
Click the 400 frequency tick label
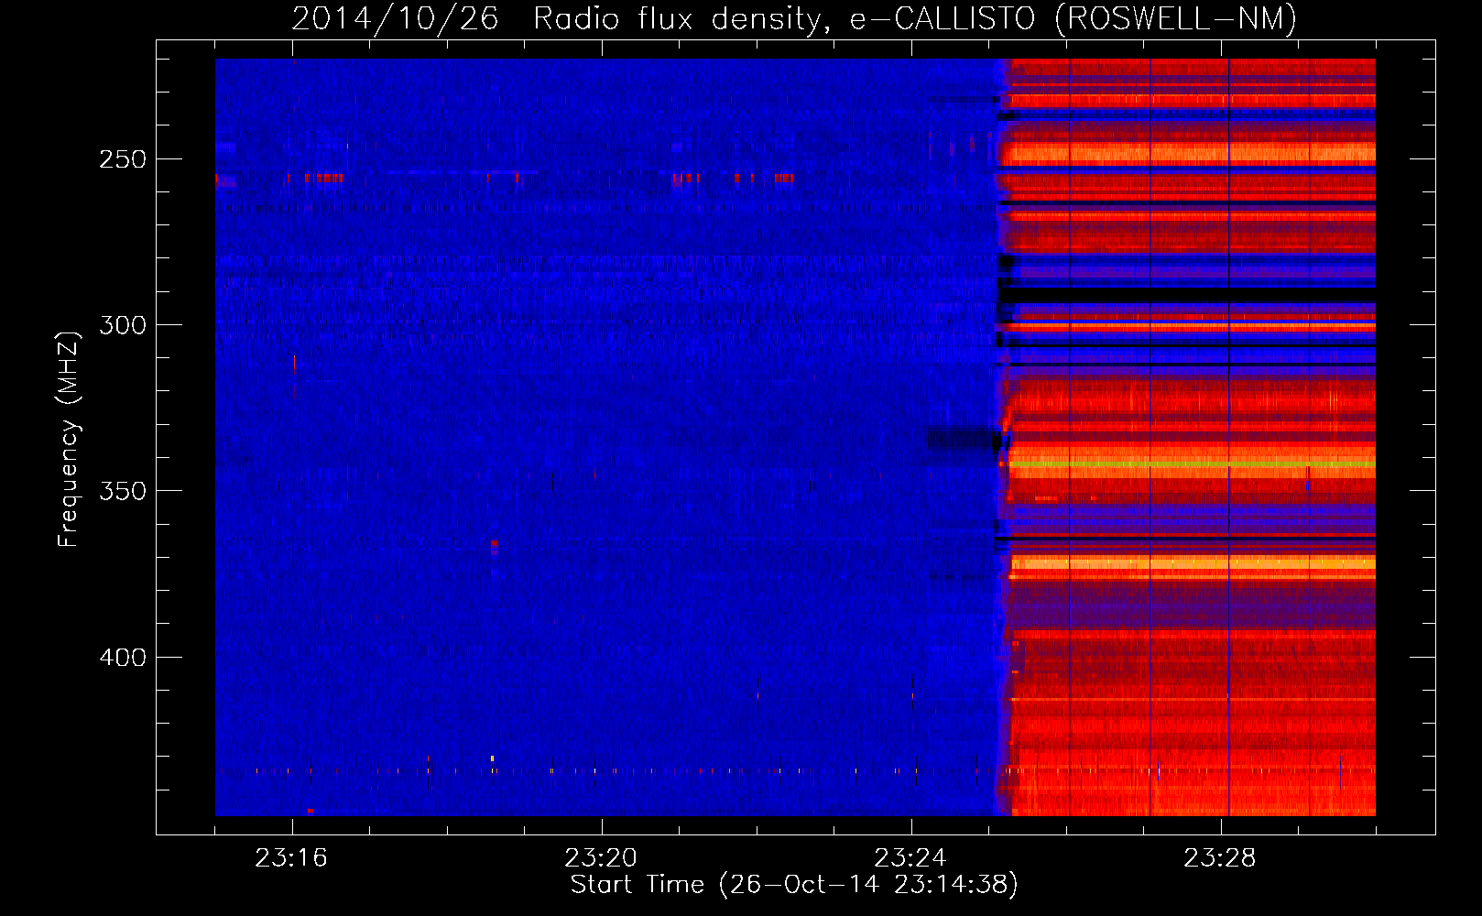[x=123, y=658]
